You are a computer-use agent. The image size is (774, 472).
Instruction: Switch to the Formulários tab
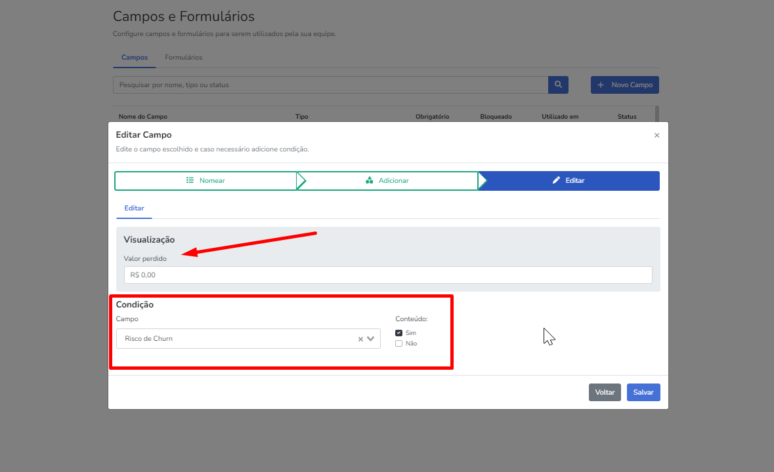pos(184,58)
